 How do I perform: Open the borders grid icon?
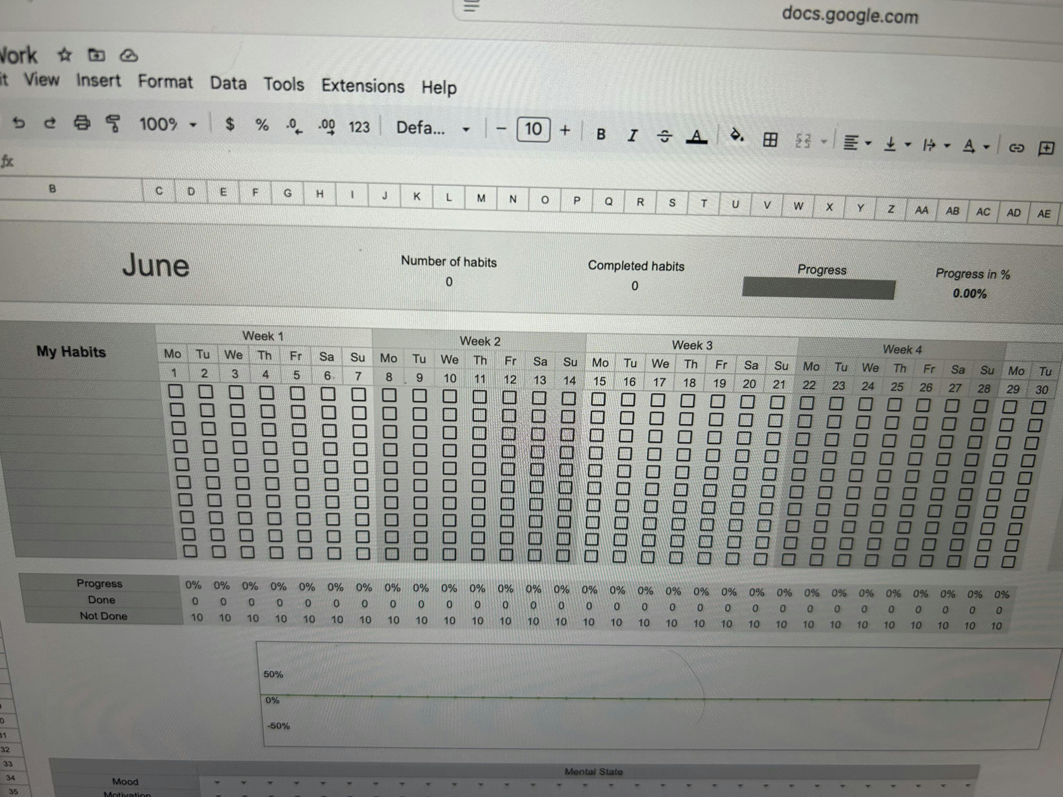pos(770,139)
